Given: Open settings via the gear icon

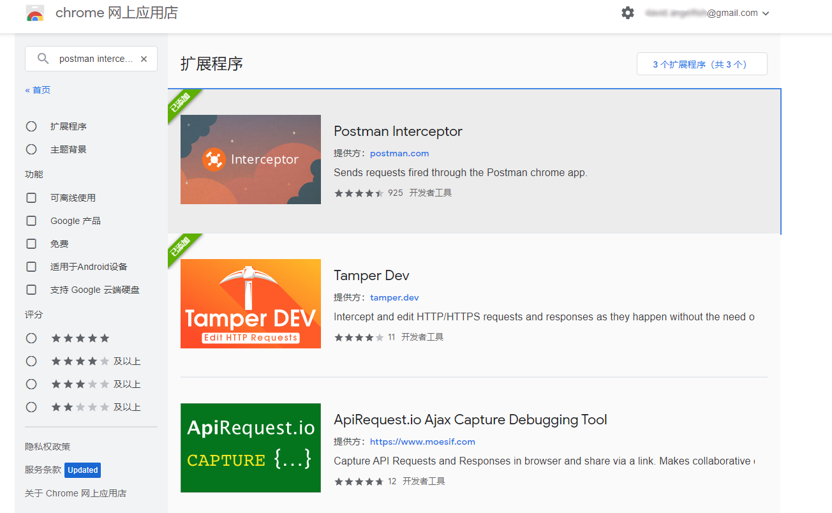Looking at the screenshot, I should pyautogui.click(x=628, y=12).
